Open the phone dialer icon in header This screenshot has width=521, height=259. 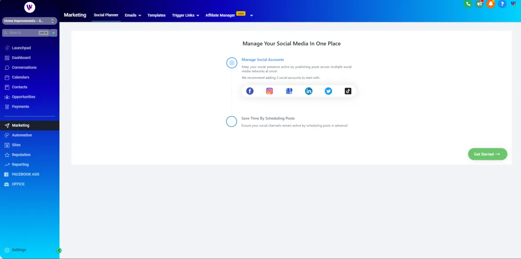(468, 4)
